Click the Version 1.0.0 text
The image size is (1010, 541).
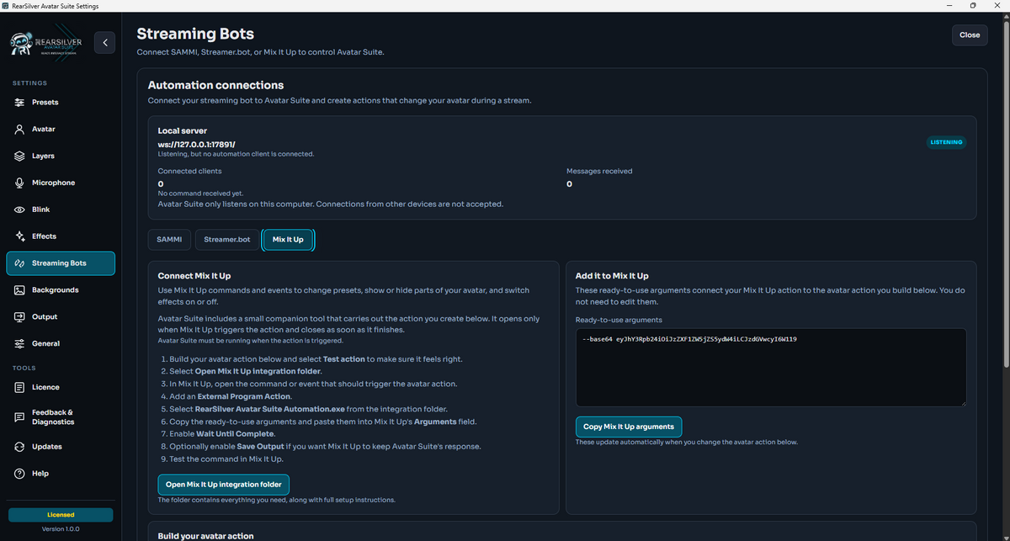[x=61, y=528]
